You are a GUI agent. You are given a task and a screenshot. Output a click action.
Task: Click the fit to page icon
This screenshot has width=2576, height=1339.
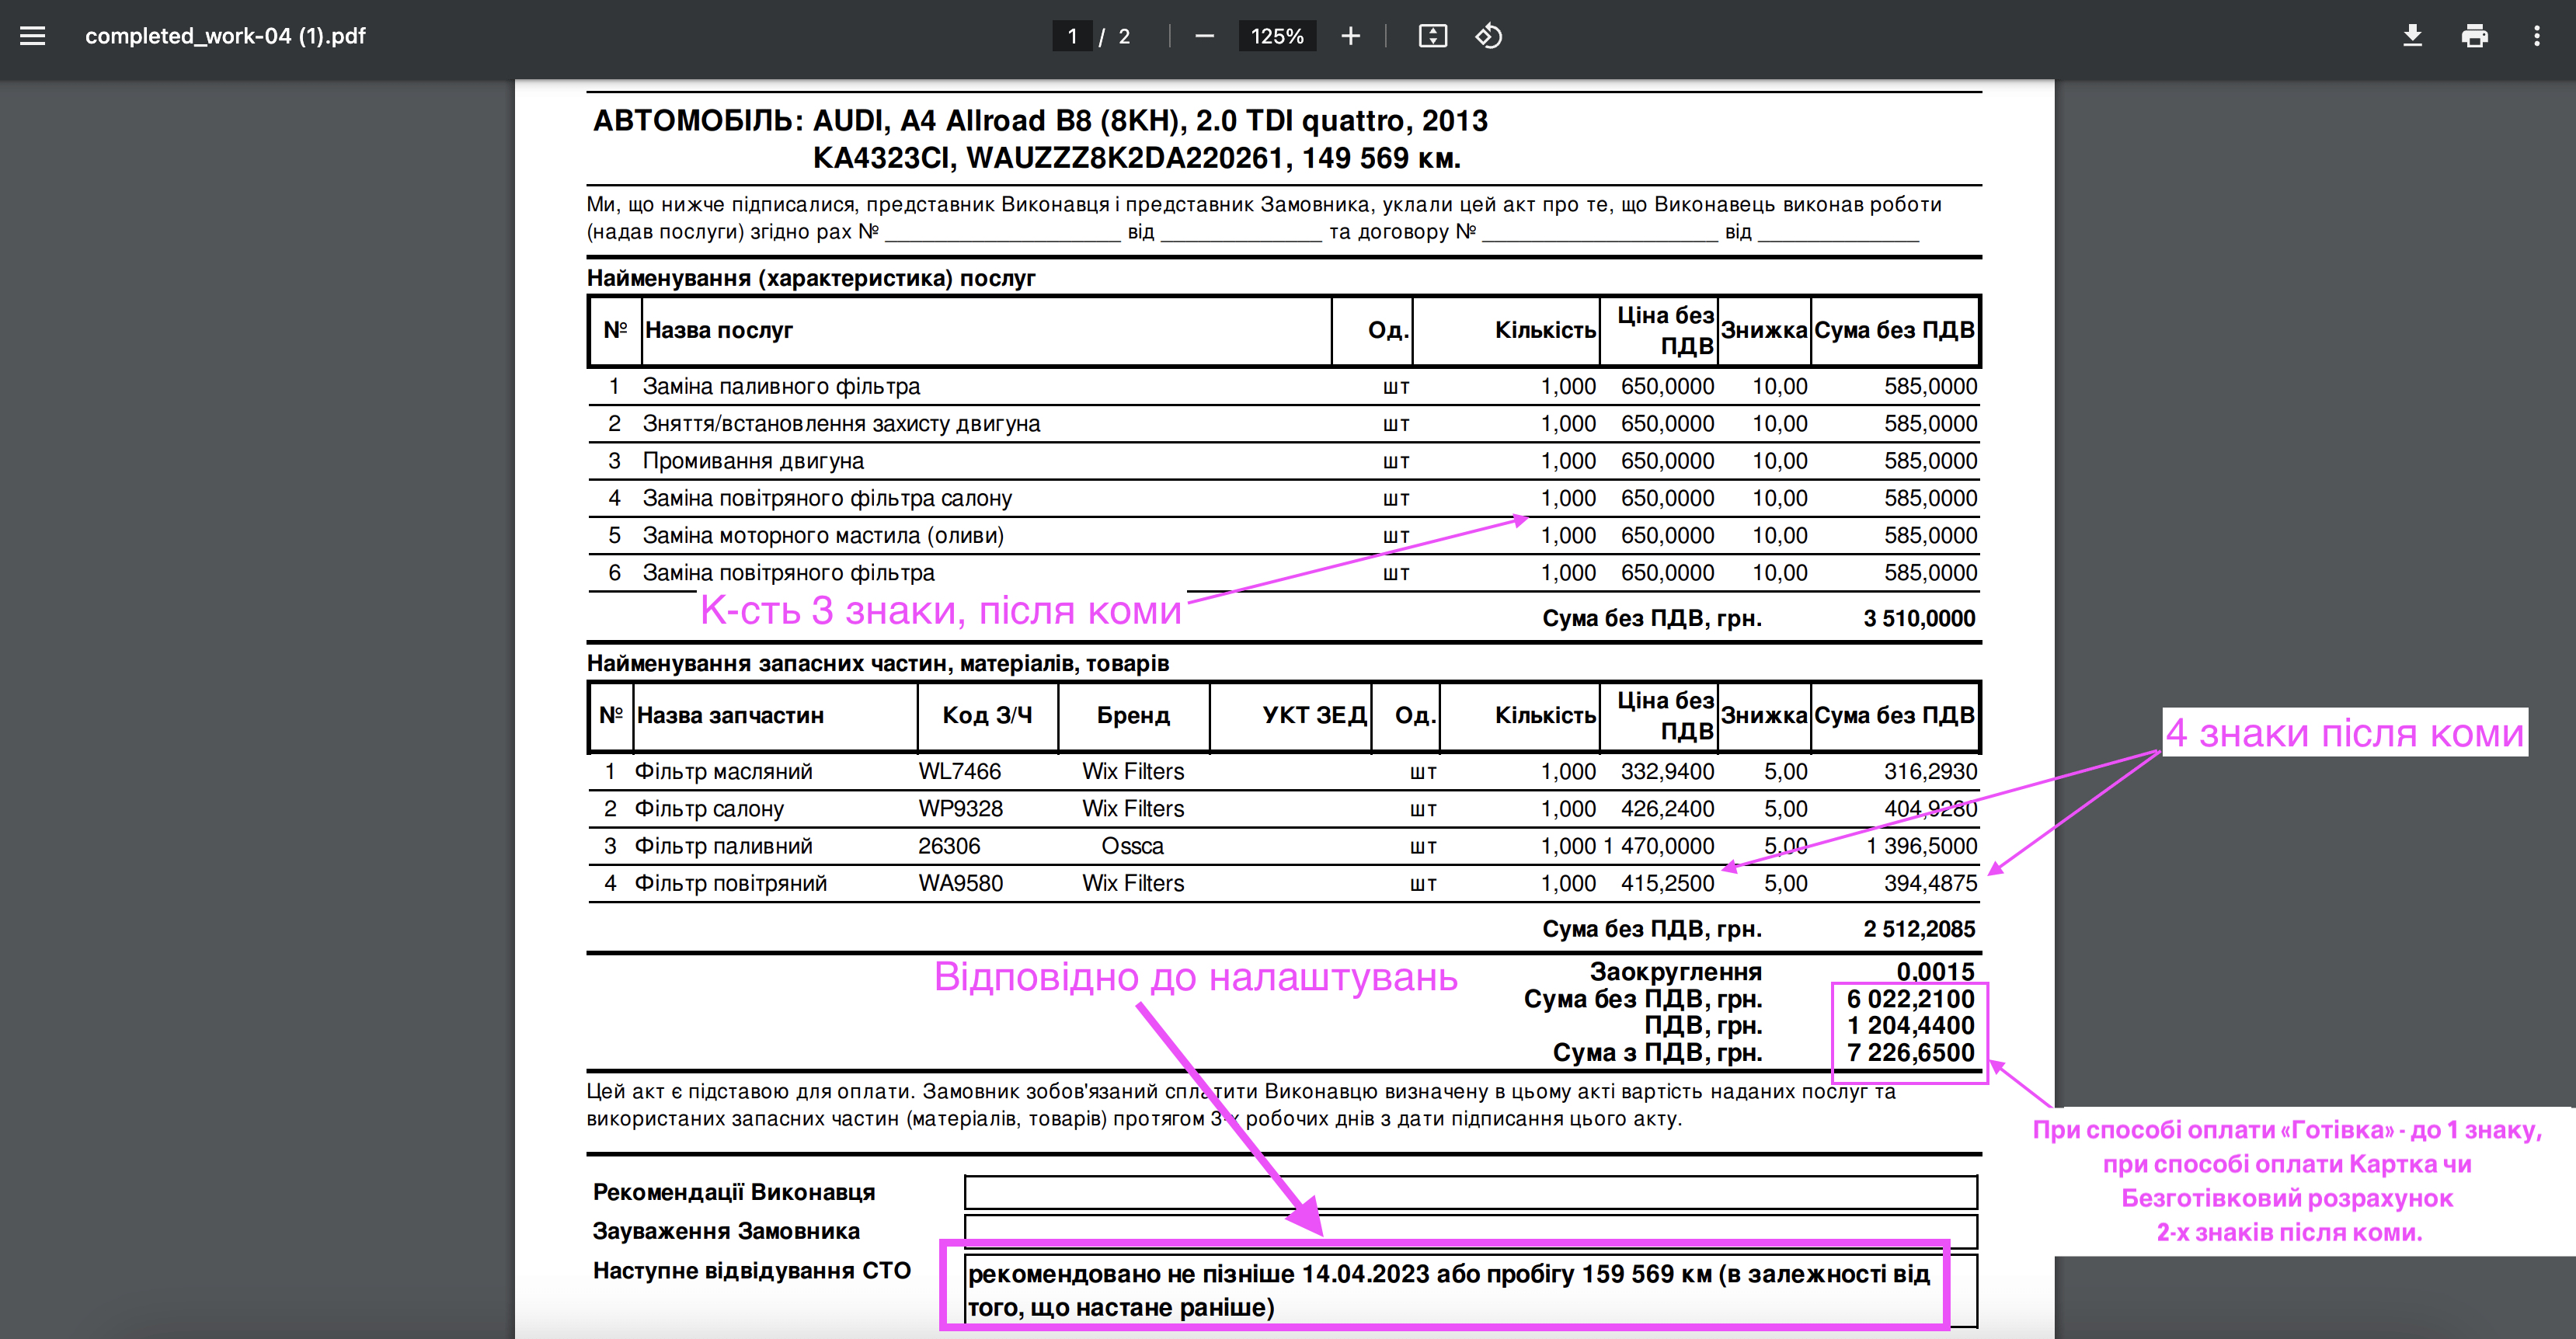[1432, 36]
